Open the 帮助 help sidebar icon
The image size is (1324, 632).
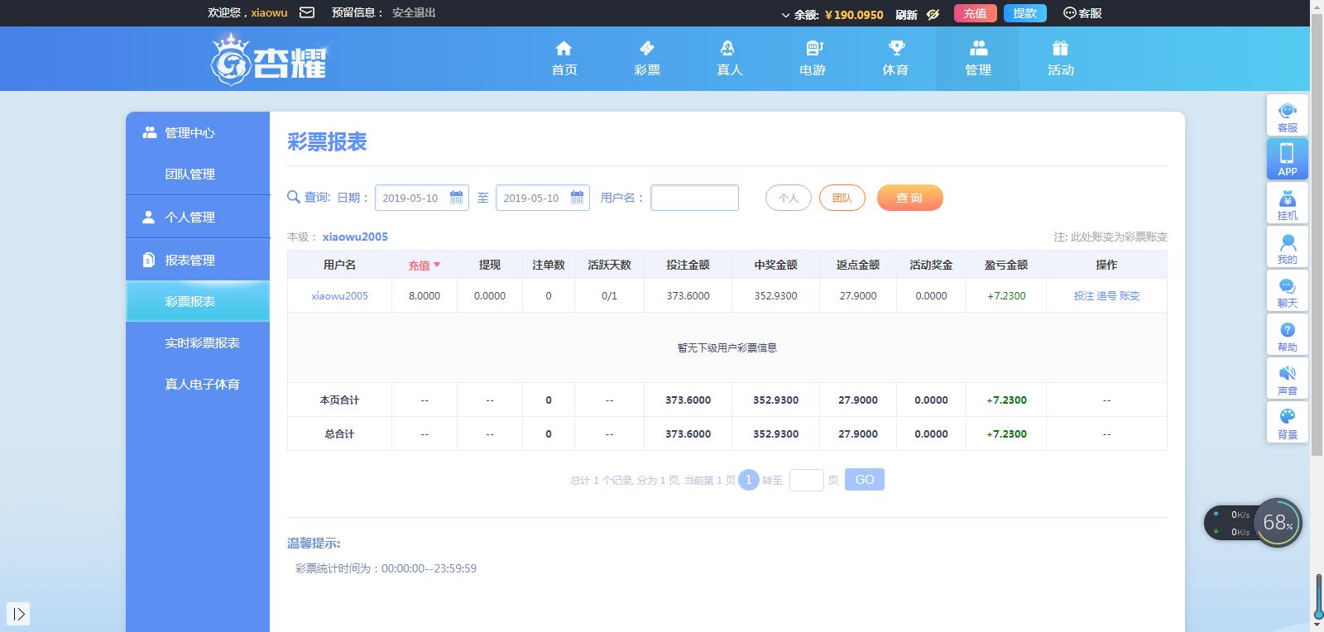point(1287,335)
